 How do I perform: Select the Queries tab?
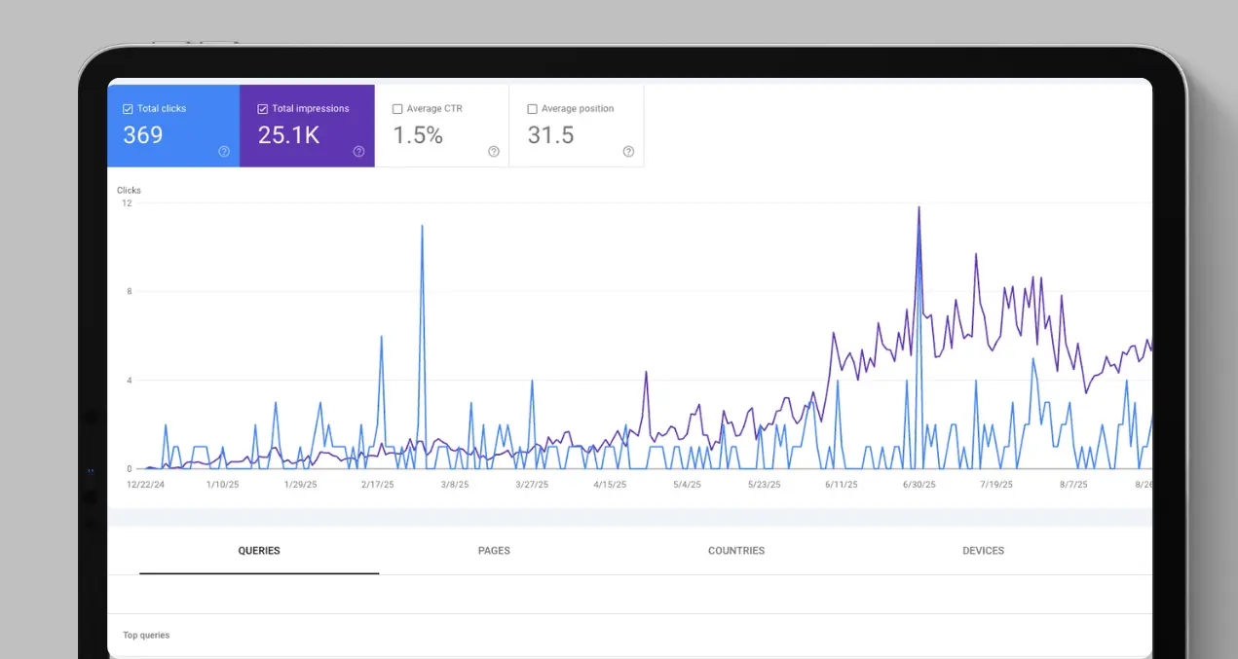click(258, 550)
